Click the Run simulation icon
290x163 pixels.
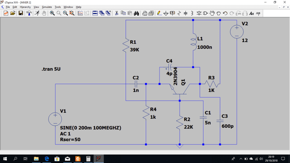(x=37, y=13)
